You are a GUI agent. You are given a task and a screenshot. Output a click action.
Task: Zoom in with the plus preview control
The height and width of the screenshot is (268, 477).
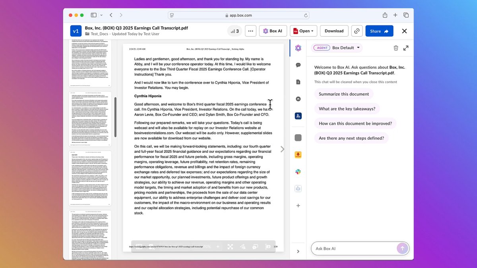click(x=218, y=247)
